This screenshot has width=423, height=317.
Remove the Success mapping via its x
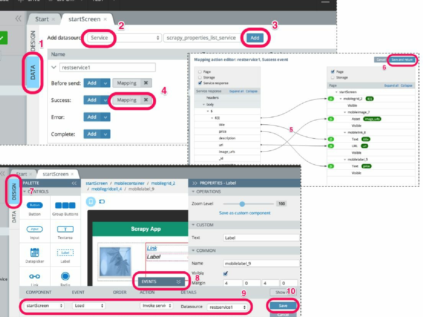pyautogui.click(x=146, y=100)
